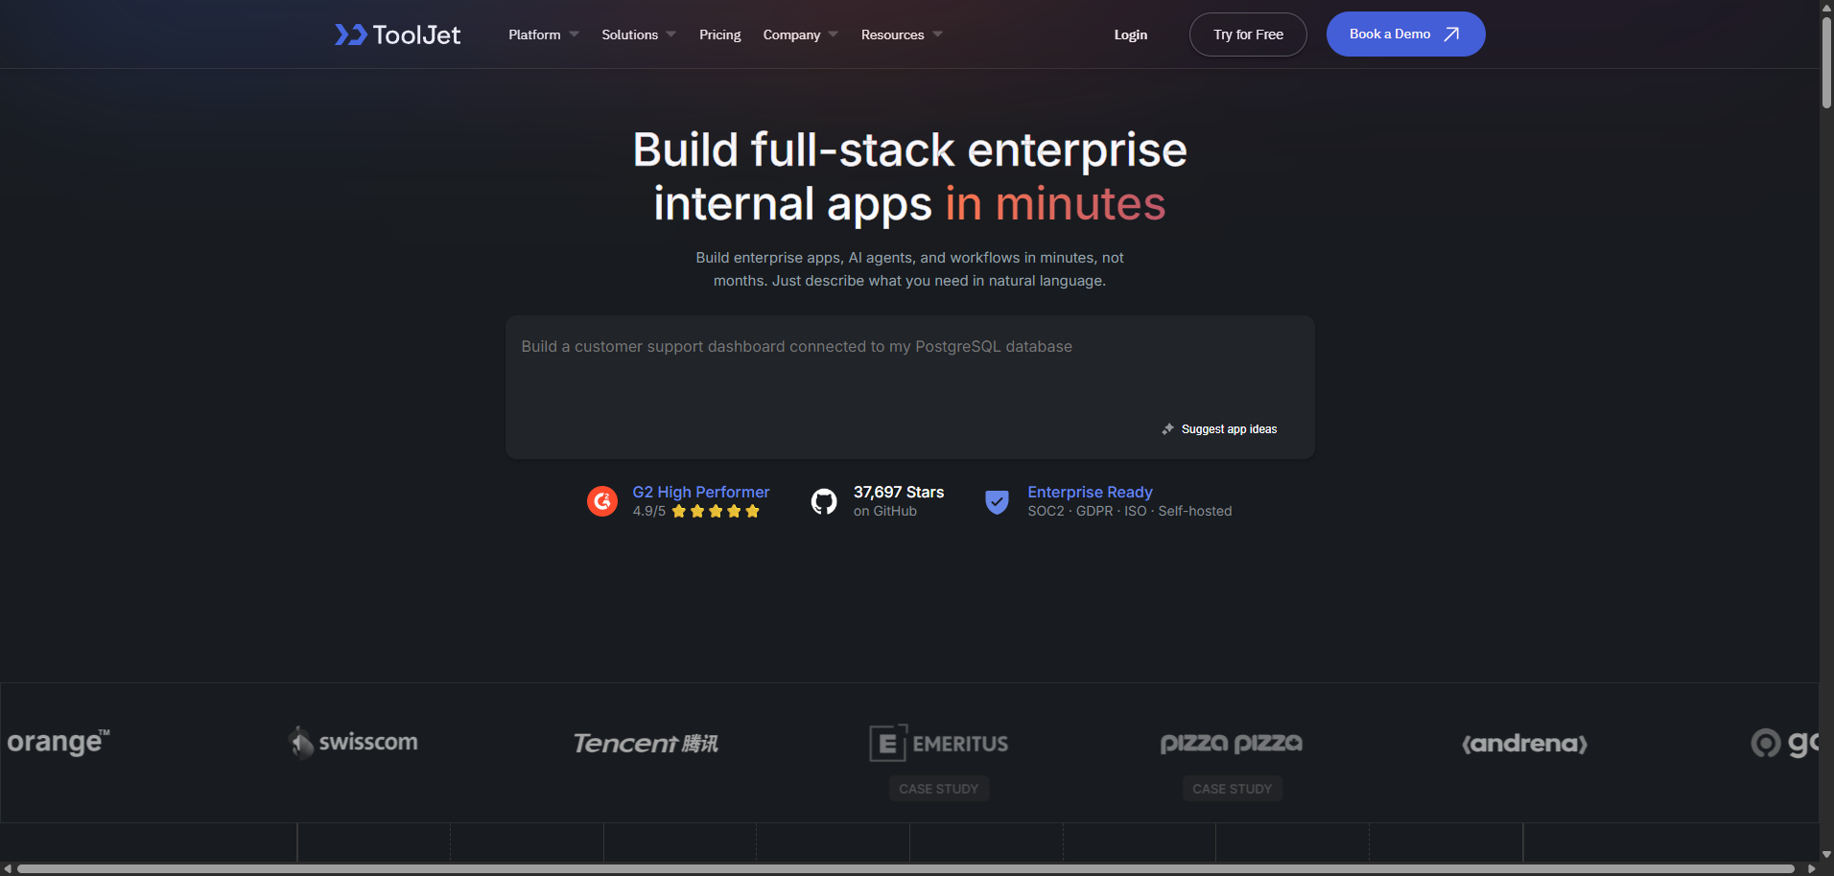This screenshot has width=1834, height=876.
Task: Focus the app description prompt field
Action: coord(908,374)
